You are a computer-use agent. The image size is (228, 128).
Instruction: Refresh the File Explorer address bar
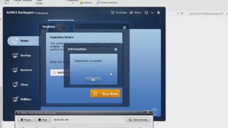[x=182, y=14]
